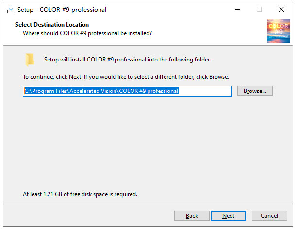Click the blank gray area below path field
Viewport: 297px width, 229px height.
click(x=148, y=144)
